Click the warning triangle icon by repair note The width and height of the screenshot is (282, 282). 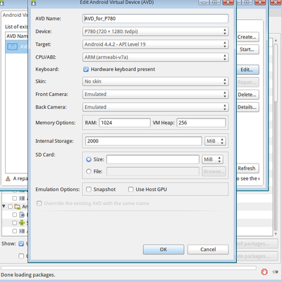8,178
